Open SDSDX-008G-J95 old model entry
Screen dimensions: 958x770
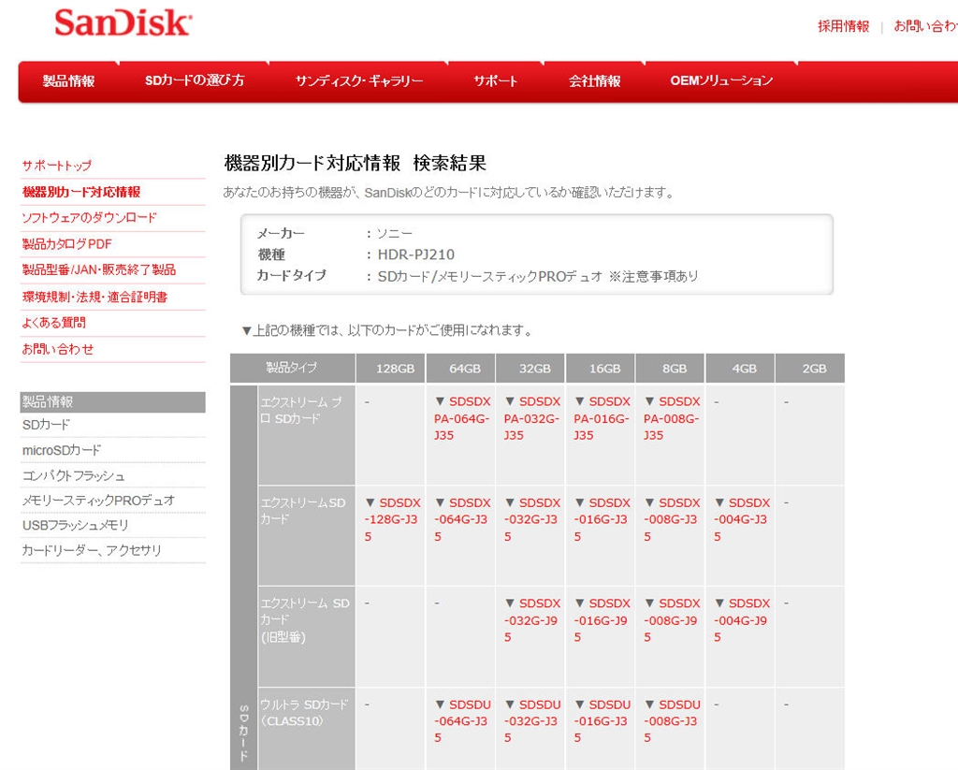pyautogui.click(x=672, y=619)
